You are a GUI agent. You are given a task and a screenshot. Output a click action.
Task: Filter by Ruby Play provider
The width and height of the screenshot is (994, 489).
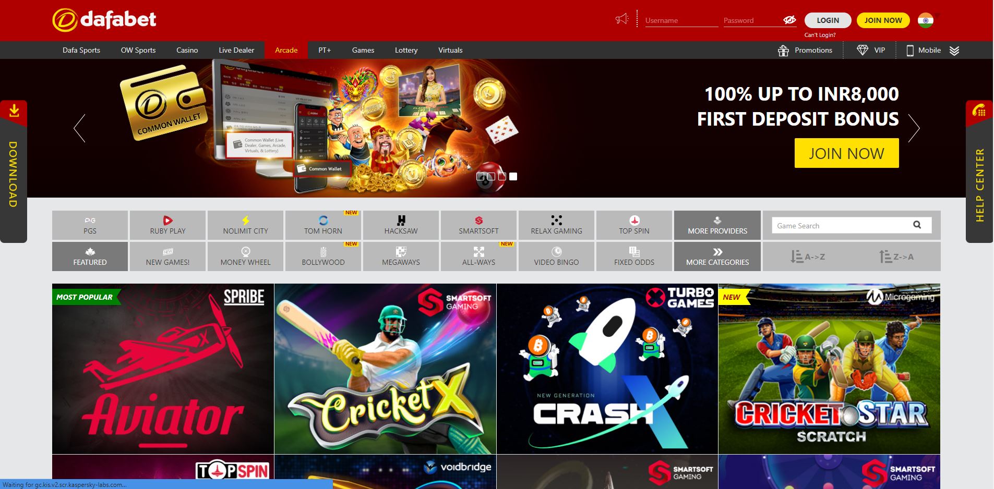point(167,225)
